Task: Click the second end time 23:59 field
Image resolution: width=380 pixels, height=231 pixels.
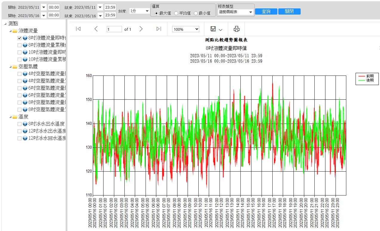Action: coord(110,15)
